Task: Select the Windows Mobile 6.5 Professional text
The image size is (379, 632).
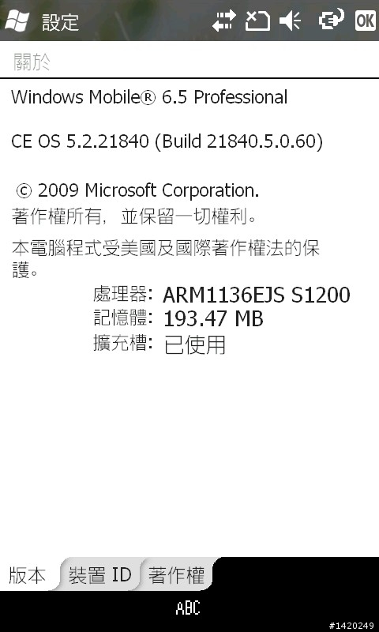Action: coord(149,97)
